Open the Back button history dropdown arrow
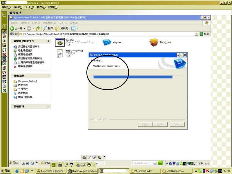This screenshot has width=232, height=174. tap(24, 28)
